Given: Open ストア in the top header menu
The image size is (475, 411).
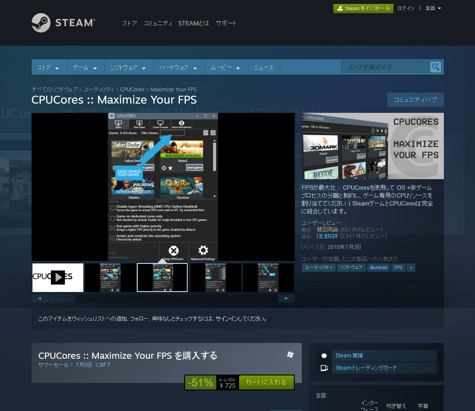Looking at the screenshot, I should [129, 23].
